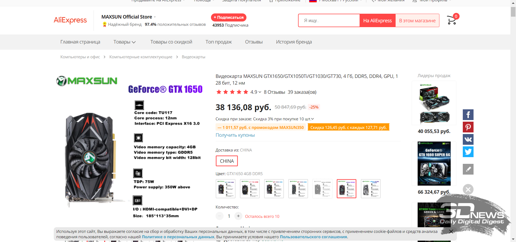Image resolution: width=516 pixels, height=242 pixels.
Task: Select the first color variant thumbnail
Action: point(225,189)
